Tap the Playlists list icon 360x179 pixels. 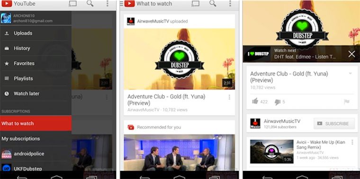(7, 78)
